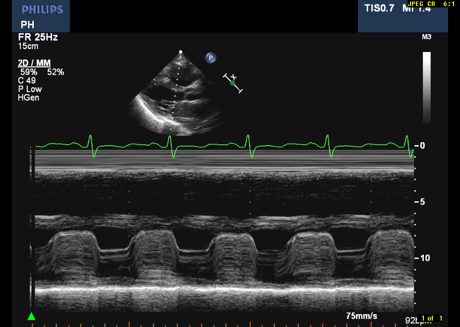Click the HGen harmonic setting label
Viewport: 460px width, 327px height.
(x=28, y=98)
